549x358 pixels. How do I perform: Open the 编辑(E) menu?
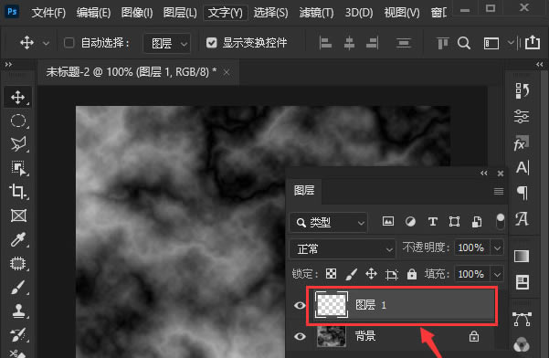93,13
